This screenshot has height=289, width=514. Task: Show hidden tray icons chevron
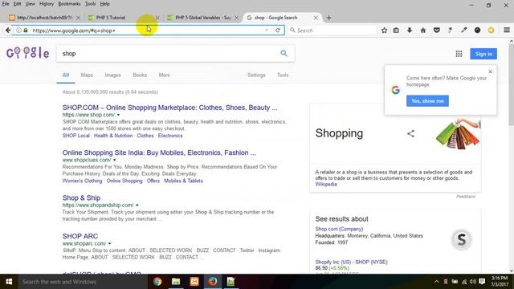coord(436,282)
